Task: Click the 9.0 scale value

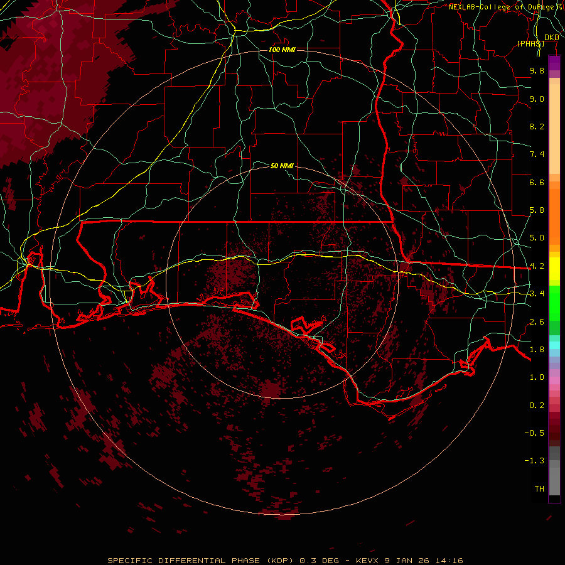Action: tap(537, 99)
